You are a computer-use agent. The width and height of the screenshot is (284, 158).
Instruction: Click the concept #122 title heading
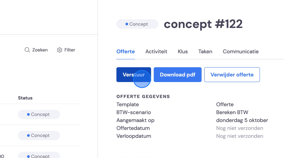tap(203, 24)
